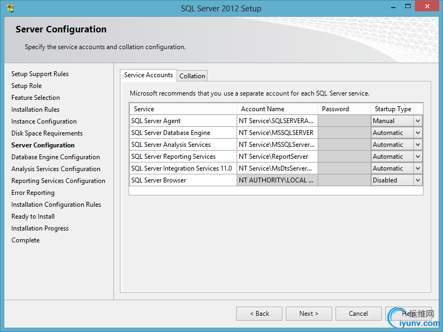Close the SQL Server 2012 Setup window

427,6
